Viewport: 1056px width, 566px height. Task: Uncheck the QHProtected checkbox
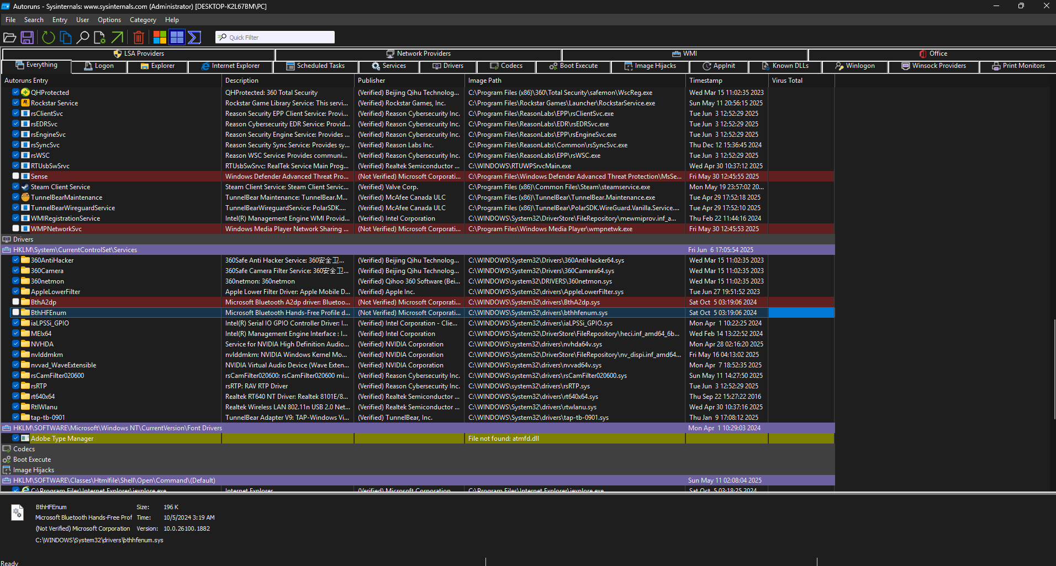[x=15, y=92]
